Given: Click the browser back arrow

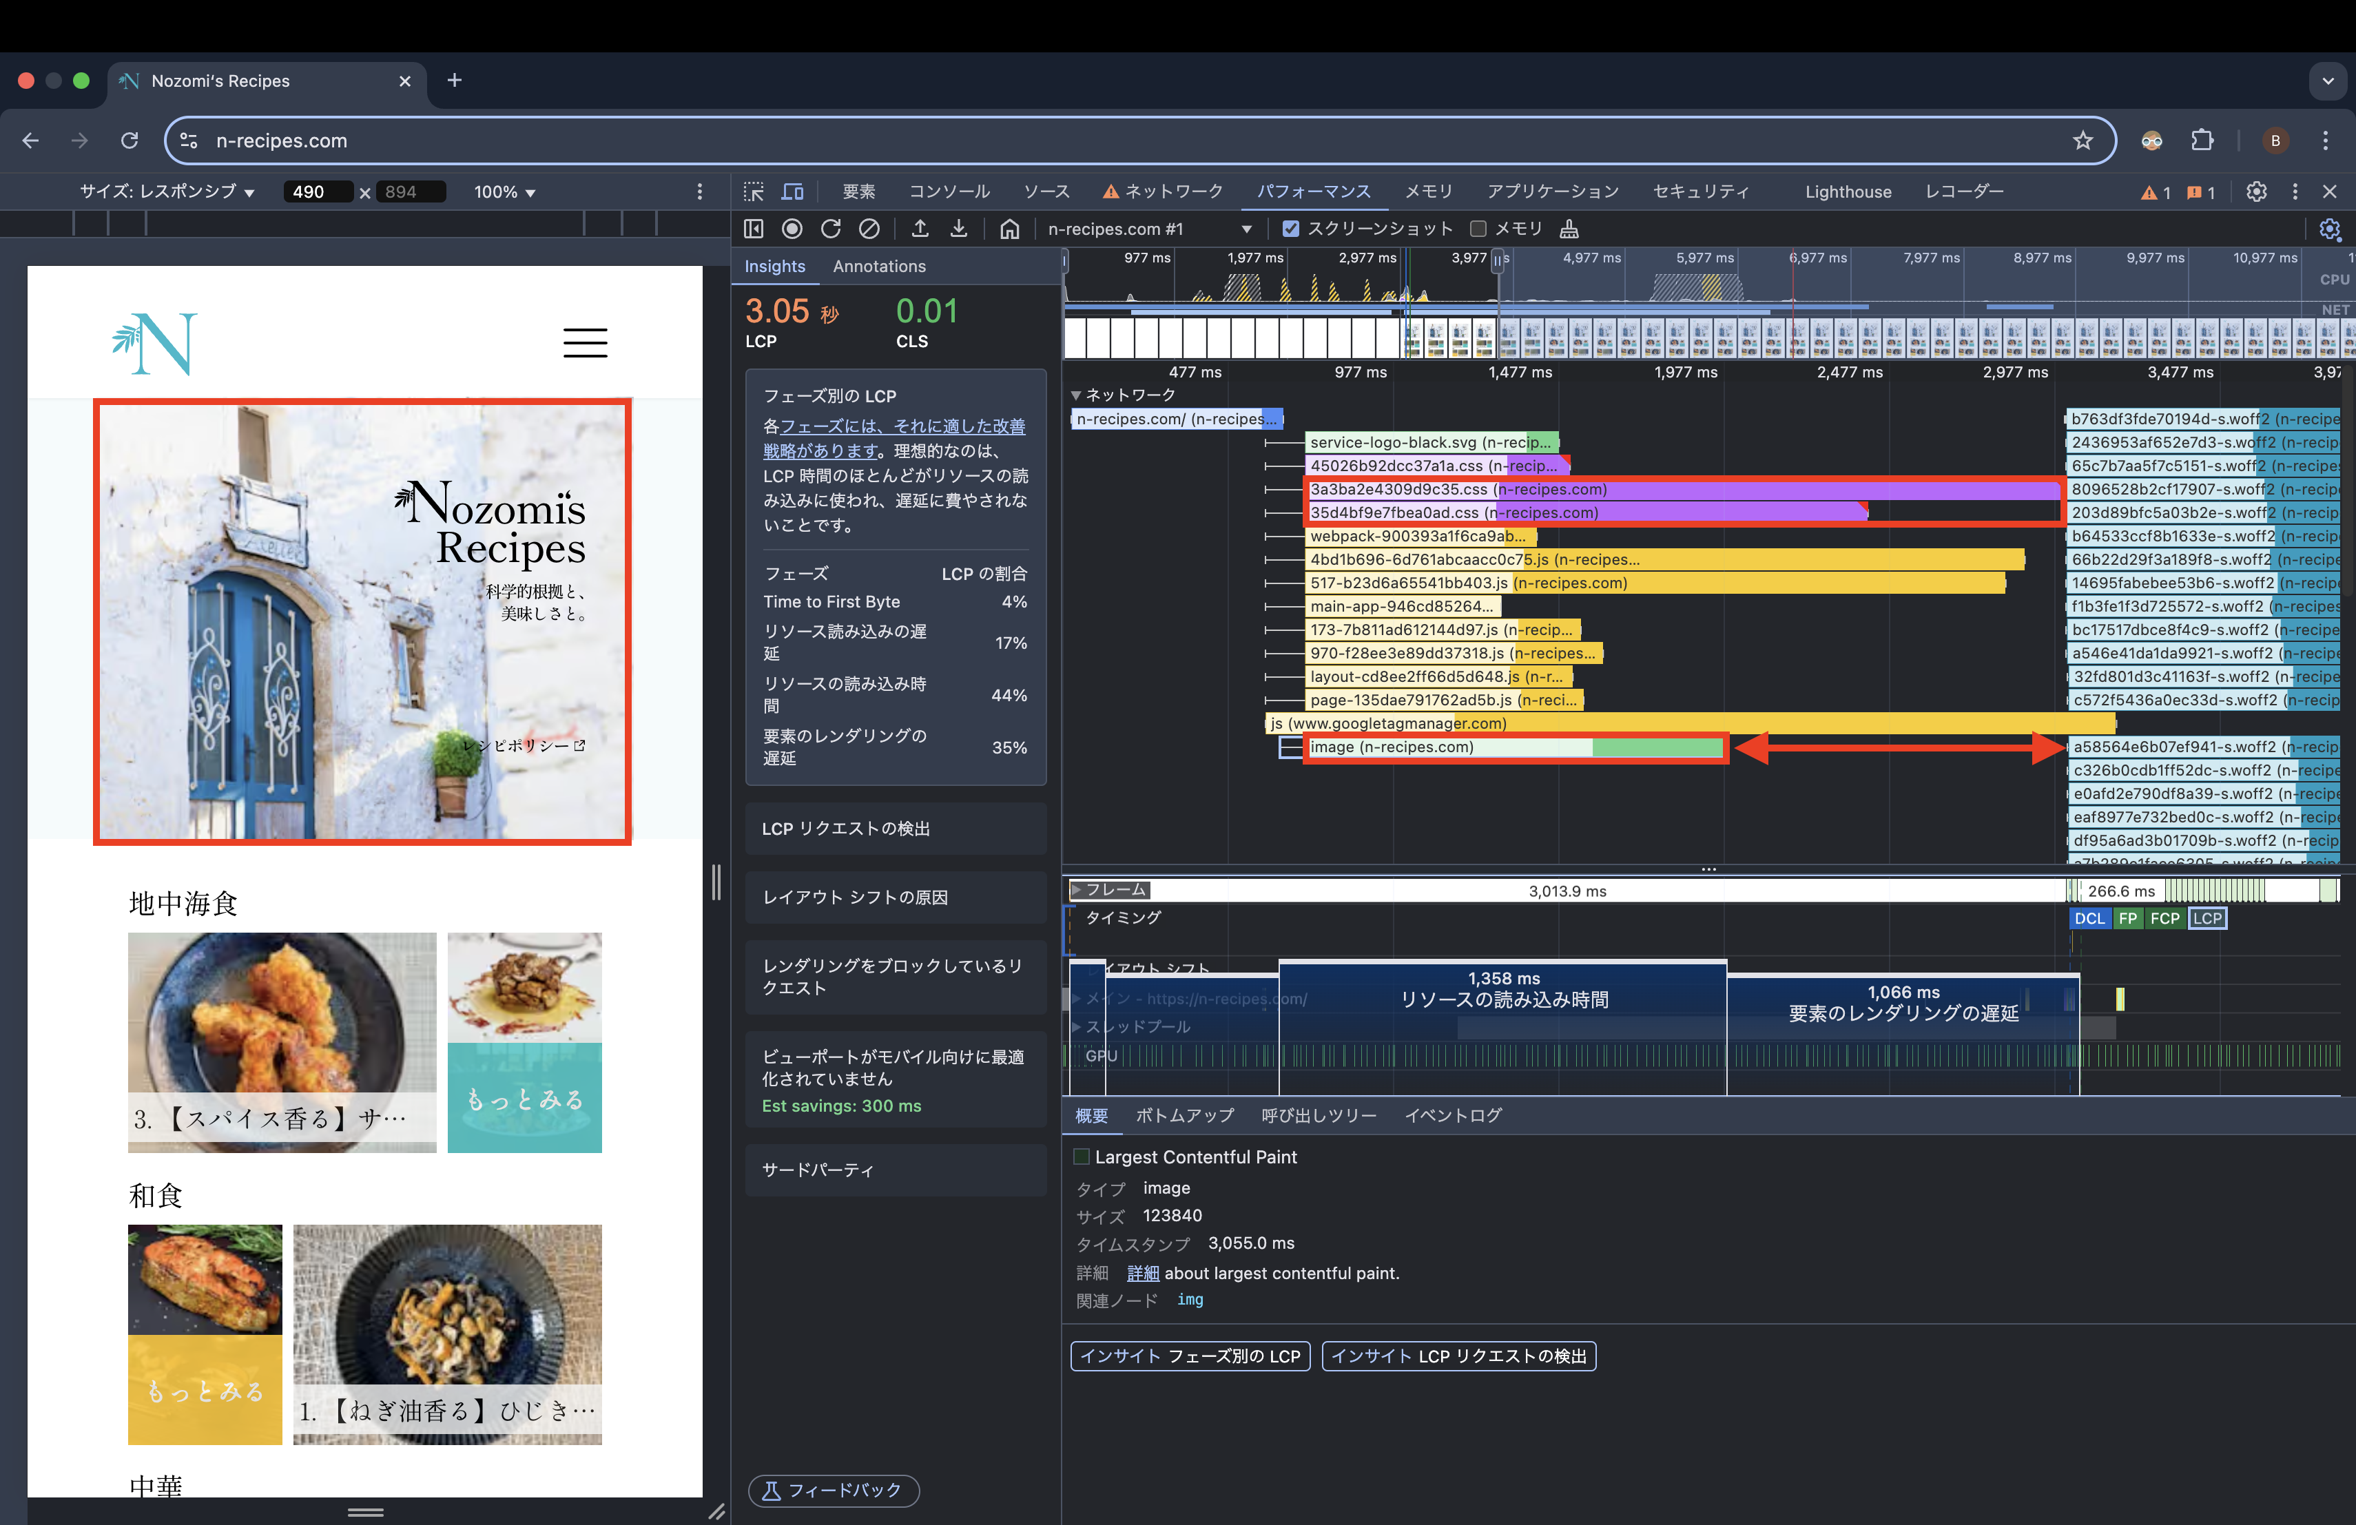Looking at the screenshot, I should point(31,141).
